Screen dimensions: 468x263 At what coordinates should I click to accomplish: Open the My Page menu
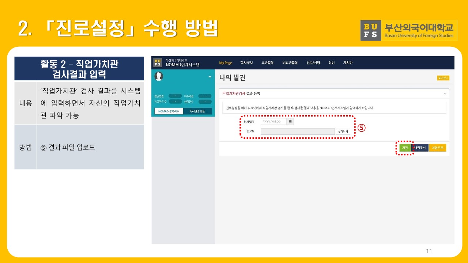point(225,63)
